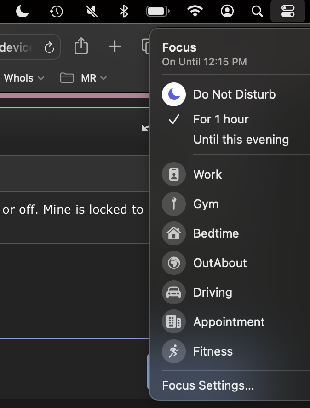
Task: Click the Do Not Disturb label
Action: [x=235, y=94]
